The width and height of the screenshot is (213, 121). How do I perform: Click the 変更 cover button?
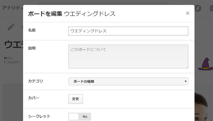(x=75, y=99)
